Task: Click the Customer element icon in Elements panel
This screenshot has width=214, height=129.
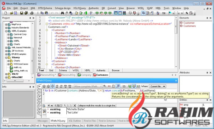Action: [181, 23]
